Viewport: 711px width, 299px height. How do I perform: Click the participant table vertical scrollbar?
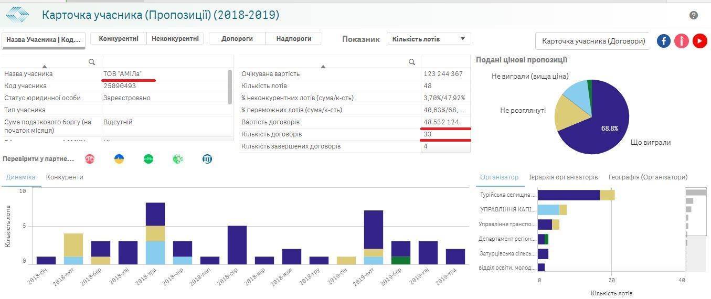pyautogui.click(x=230, y=87)
